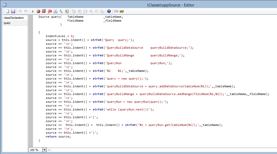The width and height of the screenshot is (277, 154).
Task: Open the lookup magnifier tool
Action: tap(61, 11)
